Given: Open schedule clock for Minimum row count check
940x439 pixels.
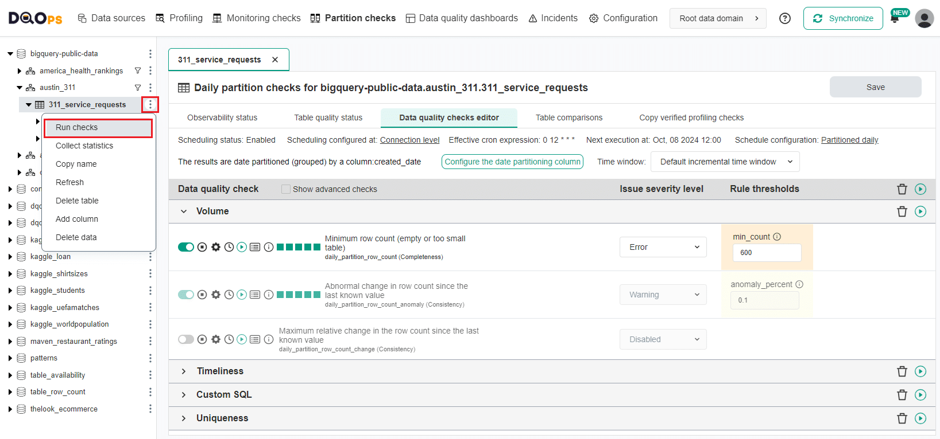Looking at the screenshot, I should click(229, 247).
